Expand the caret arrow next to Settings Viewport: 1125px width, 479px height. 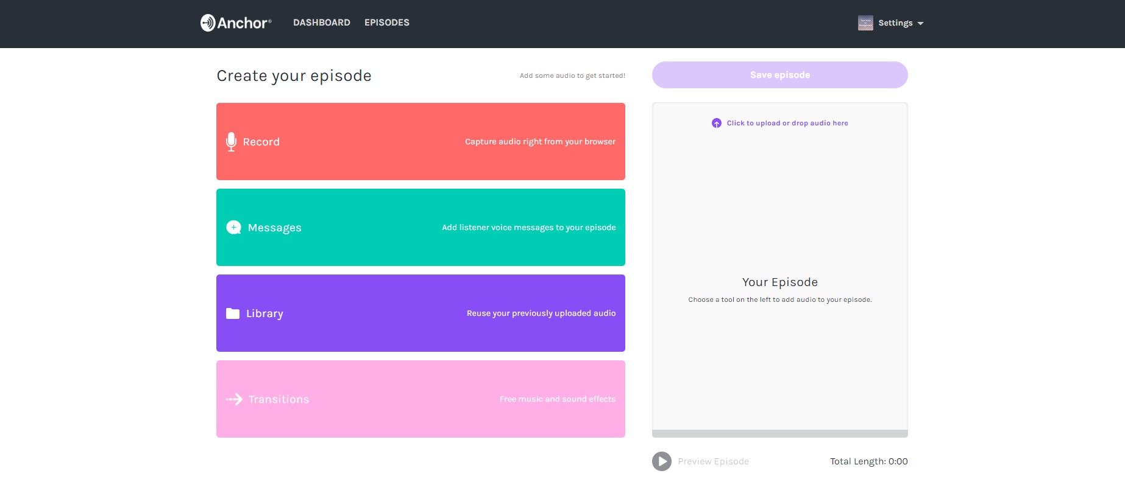[x=920, y=24]
